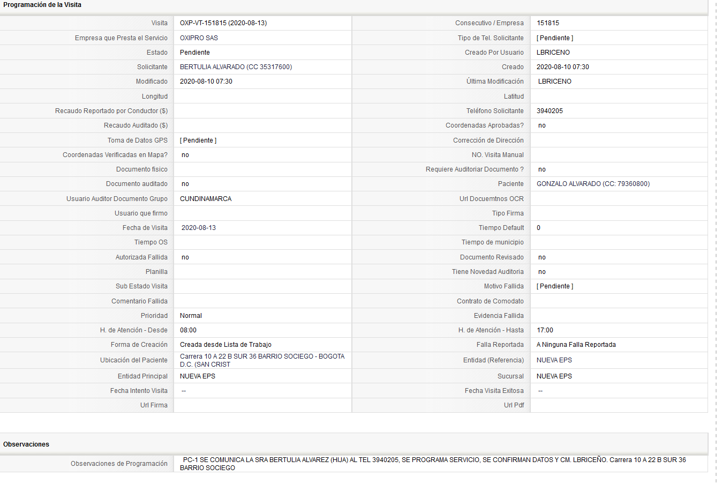This screenshot has height=483, width=722.
Task: Click the 'Documento Revisado' label
Action: pyautogui.click(x=492, y=257)
